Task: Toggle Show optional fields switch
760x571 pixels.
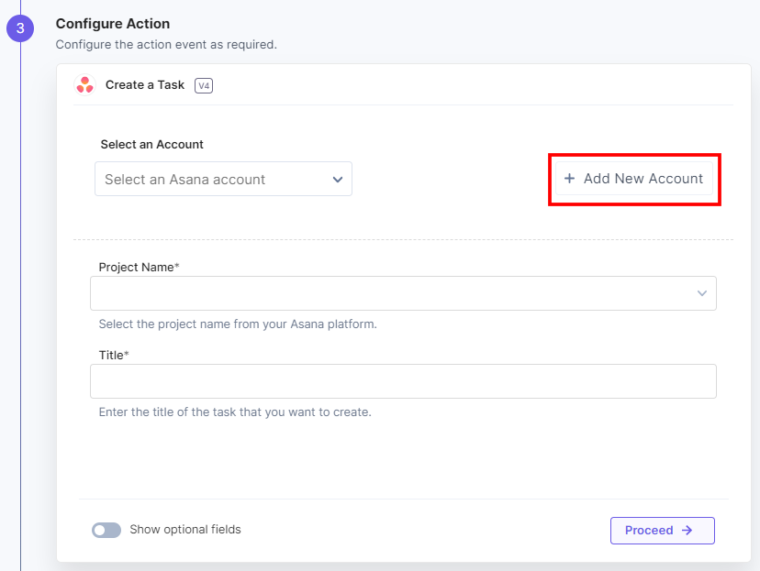Action: coord(106,530)
